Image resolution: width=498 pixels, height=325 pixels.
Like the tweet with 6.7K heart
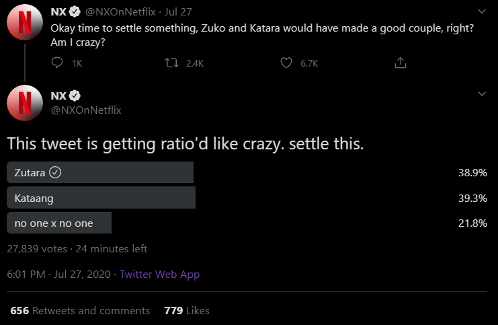click(286, 63)
